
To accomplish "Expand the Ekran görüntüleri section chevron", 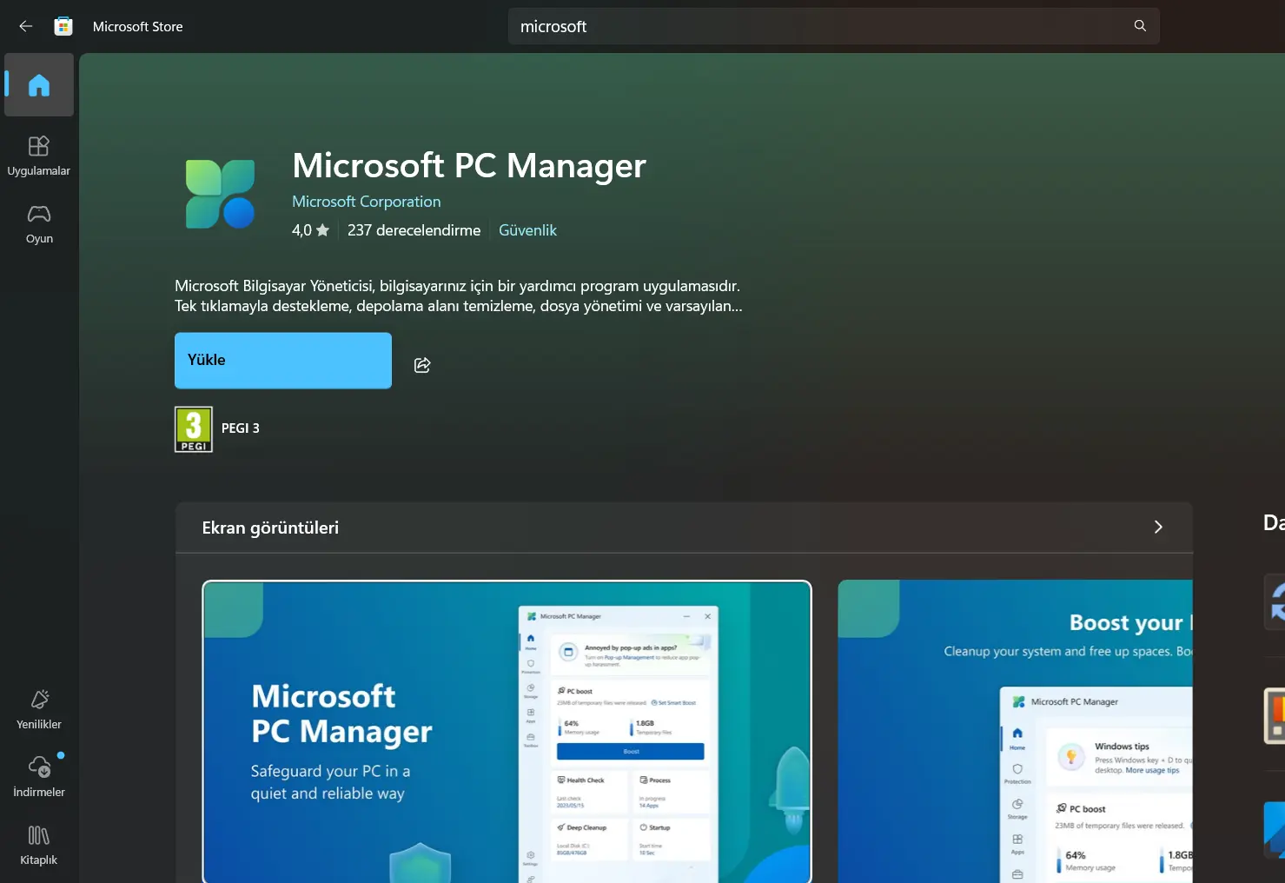I will tap(1158, 527).
